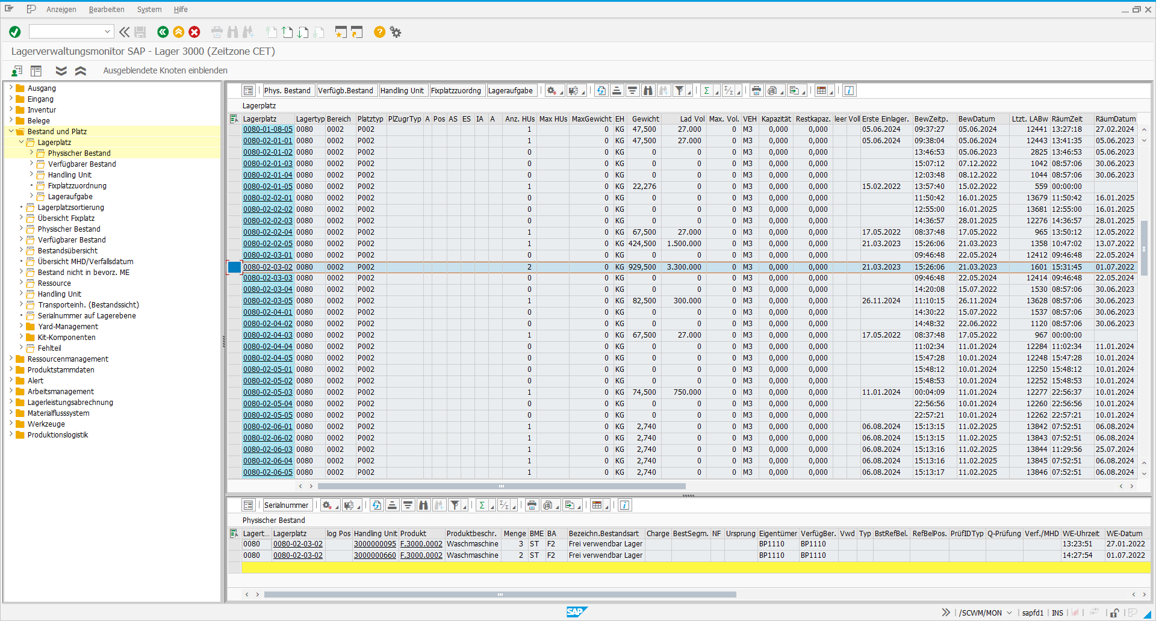Expand the Yard-Management folder
Screen dimensions: 1156x621
click(21, 326)
